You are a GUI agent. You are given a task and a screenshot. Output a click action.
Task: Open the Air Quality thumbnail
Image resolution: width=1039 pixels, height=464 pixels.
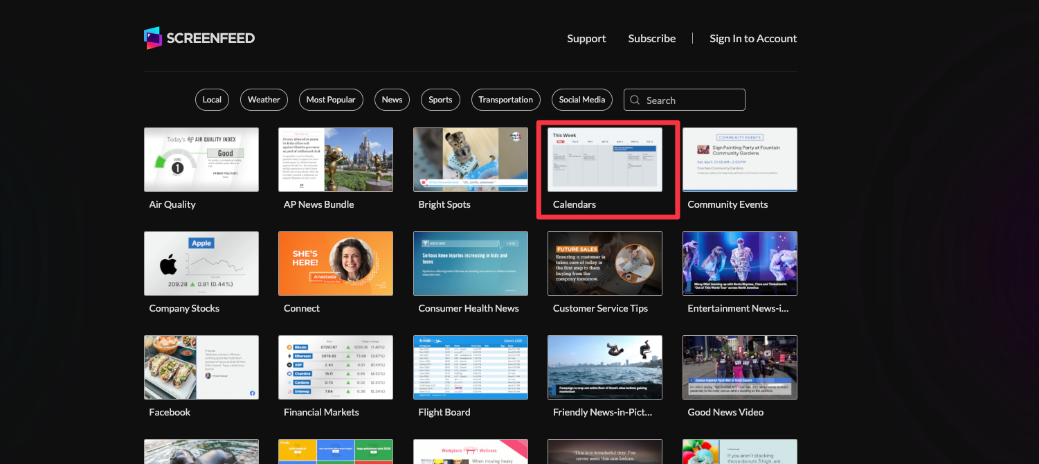pyautogui.click(x=201, y=159)
